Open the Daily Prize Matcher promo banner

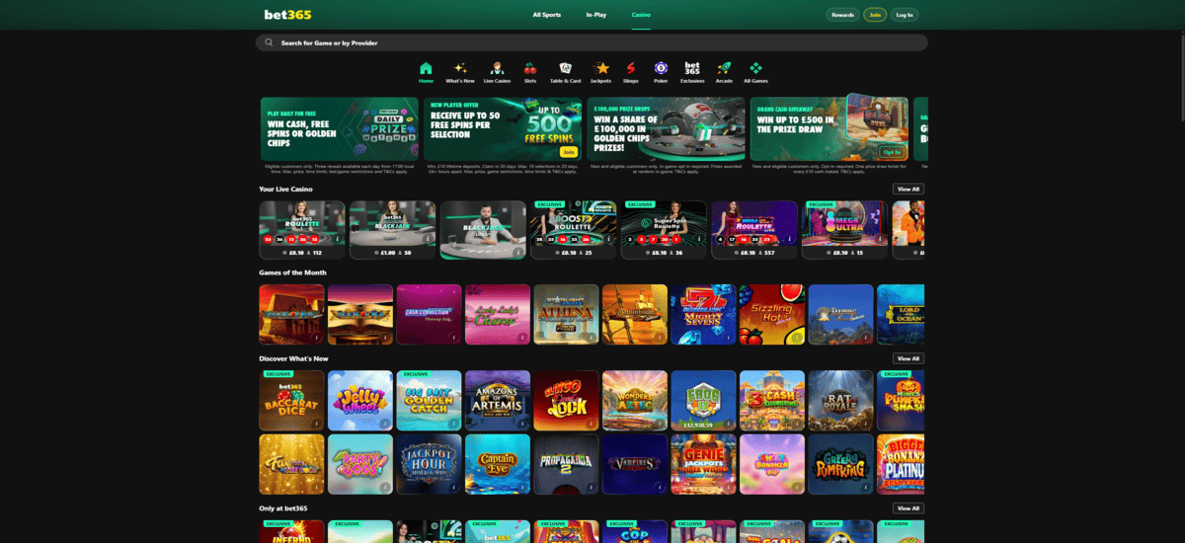tap(339, 128)
